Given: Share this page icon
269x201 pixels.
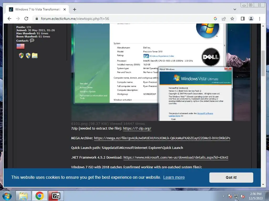Looking at the screenshot, I should pyautogui.click(x=224, y=19).
